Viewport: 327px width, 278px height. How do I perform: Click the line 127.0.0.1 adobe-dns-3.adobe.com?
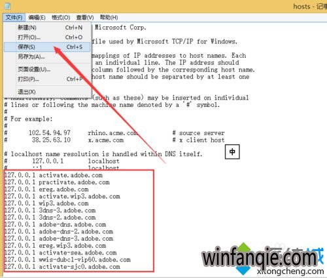59,239
